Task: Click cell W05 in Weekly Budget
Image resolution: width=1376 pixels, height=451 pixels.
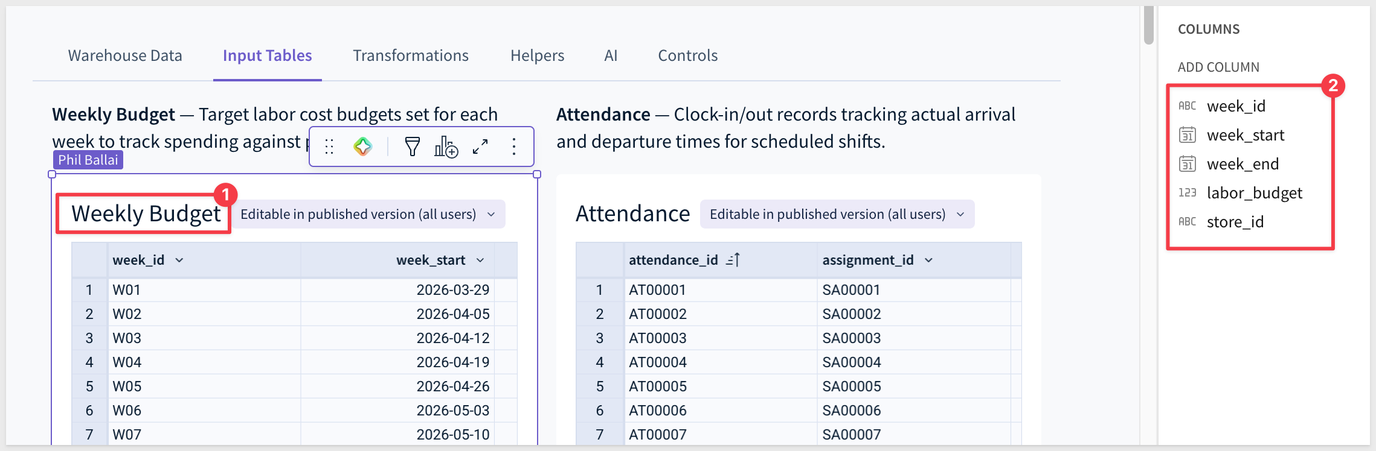Action: [204, 386]
